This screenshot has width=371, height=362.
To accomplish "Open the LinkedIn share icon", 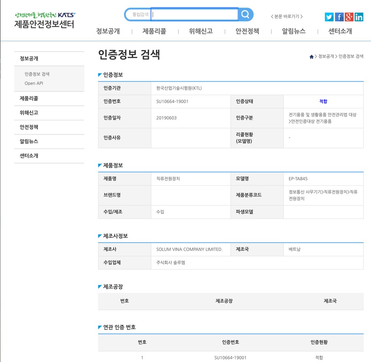I will 359,17.
